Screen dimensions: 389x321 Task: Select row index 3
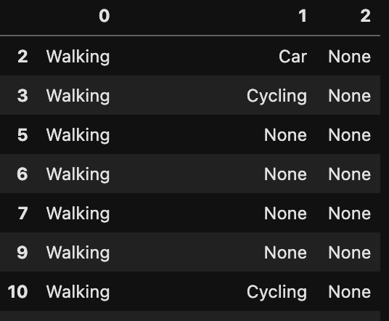click(22, 96)
